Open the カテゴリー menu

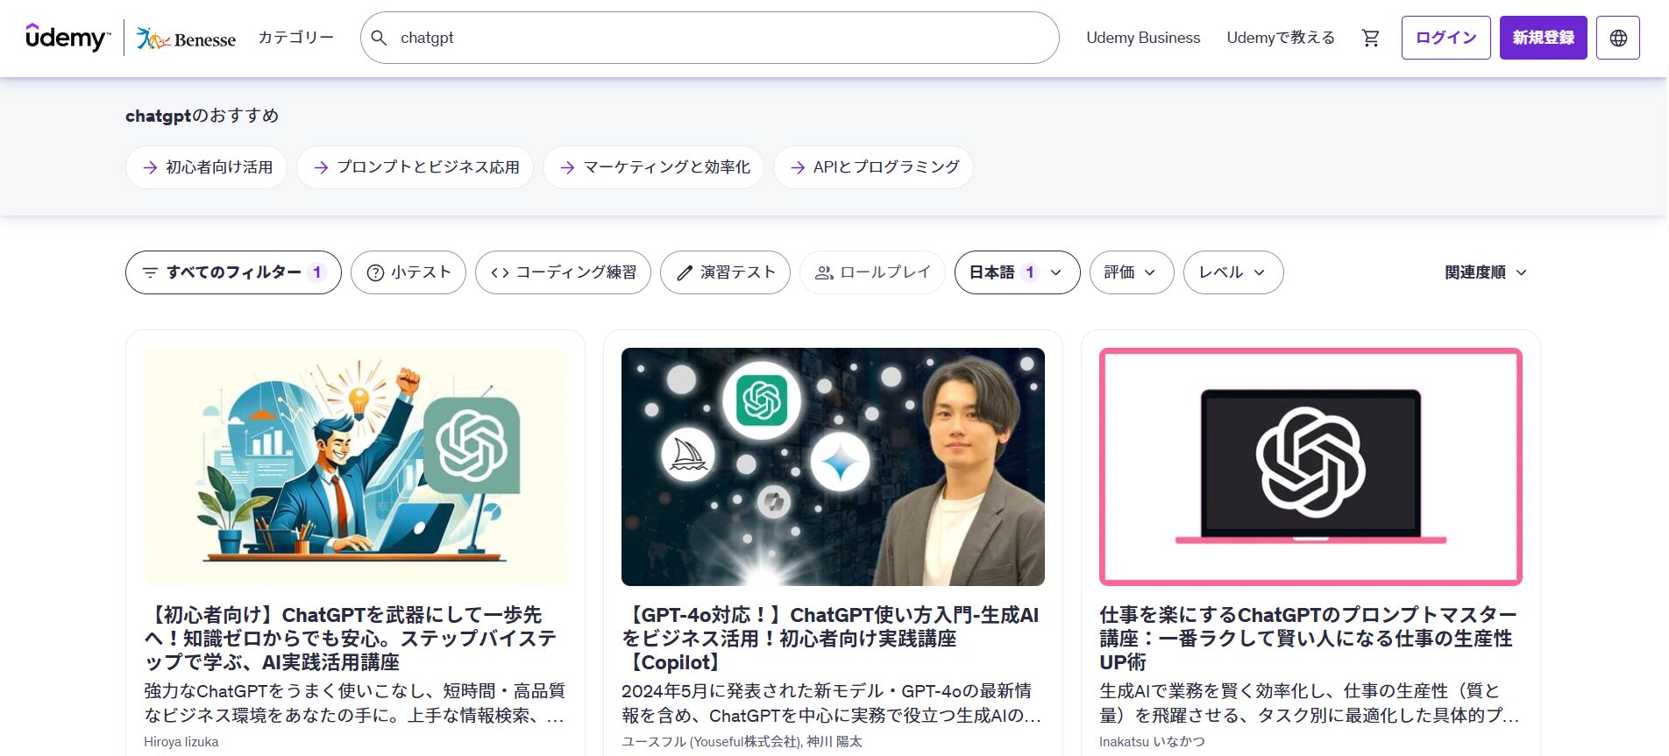[x=296, y=38]
